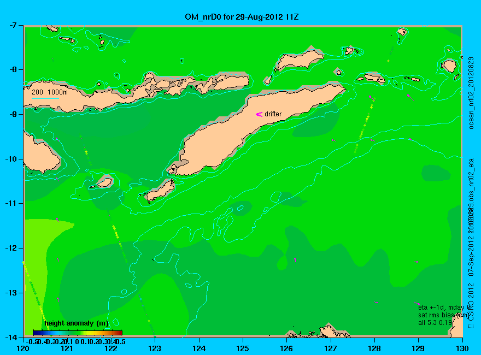Click latitude axis label '-13'

click(10, 292)
